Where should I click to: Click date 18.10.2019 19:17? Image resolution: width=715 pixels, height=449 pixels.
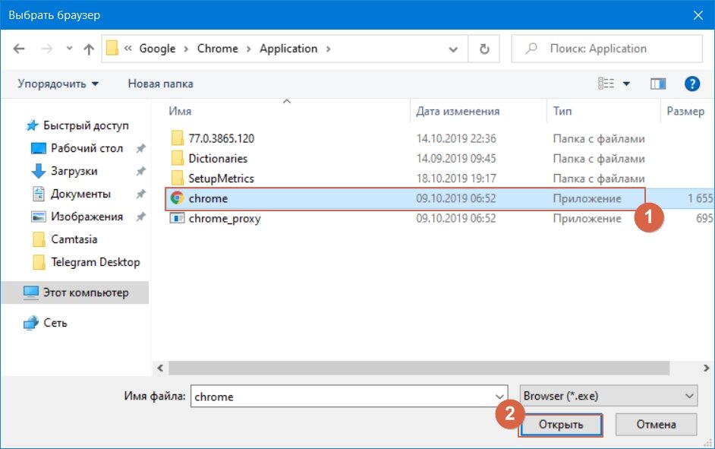click(x=456, y=179)
